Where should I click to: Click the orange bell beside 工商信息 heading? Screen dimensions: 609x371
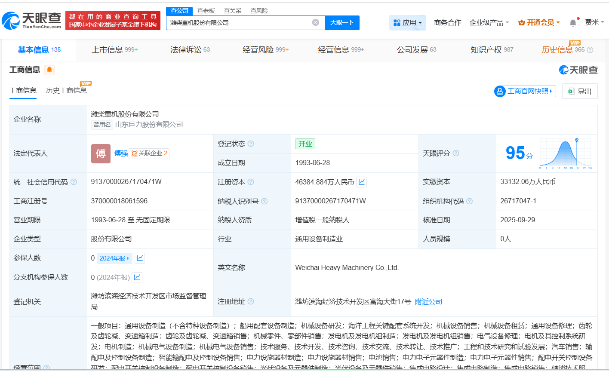click(x=49, y=70)
